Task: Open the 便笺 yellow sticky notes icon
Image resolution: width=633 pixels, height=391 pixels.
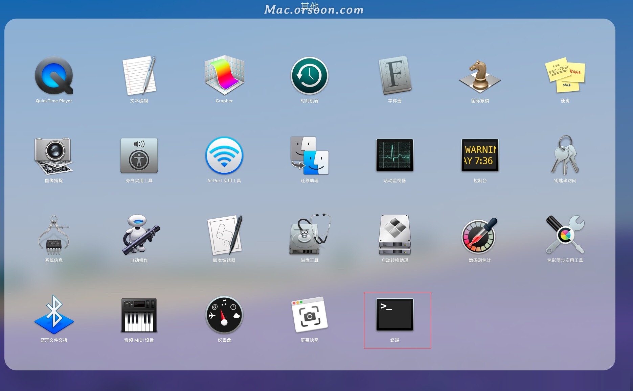Action: pyautogui.click(x=565, y=76)
